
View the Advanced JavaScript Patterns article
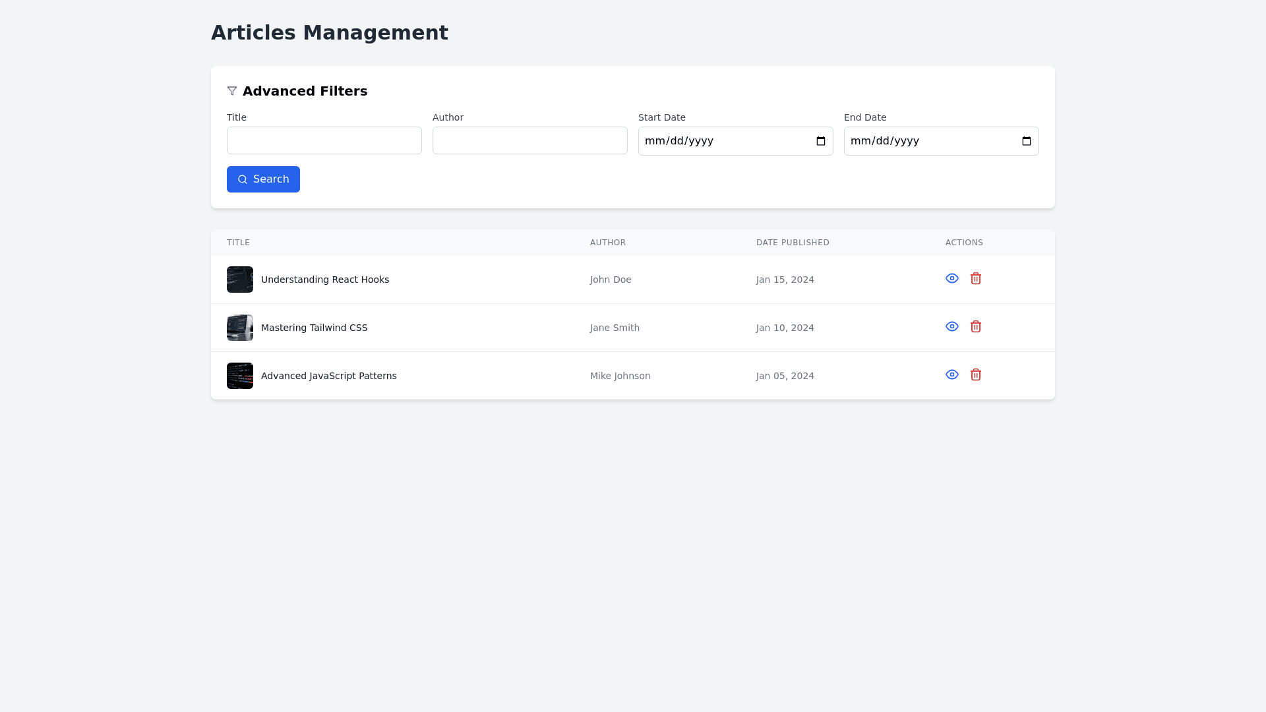(951, 374)
